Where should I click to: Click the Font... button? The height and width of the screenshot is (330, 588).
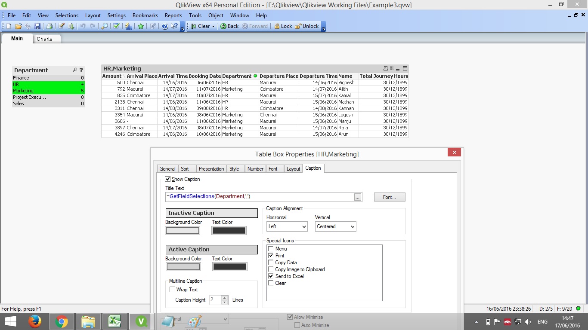coord(389,197)
